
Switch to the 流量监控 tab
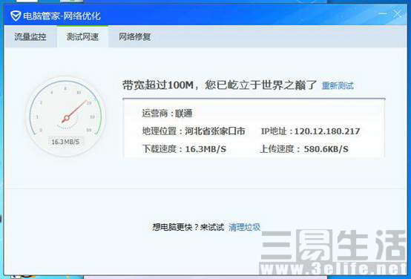pyautogui.click(x=30, y=36)
